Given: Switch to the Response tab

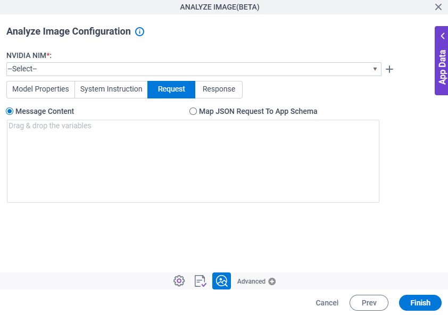Looking at the screenshot, I should (x=219, y=89).
